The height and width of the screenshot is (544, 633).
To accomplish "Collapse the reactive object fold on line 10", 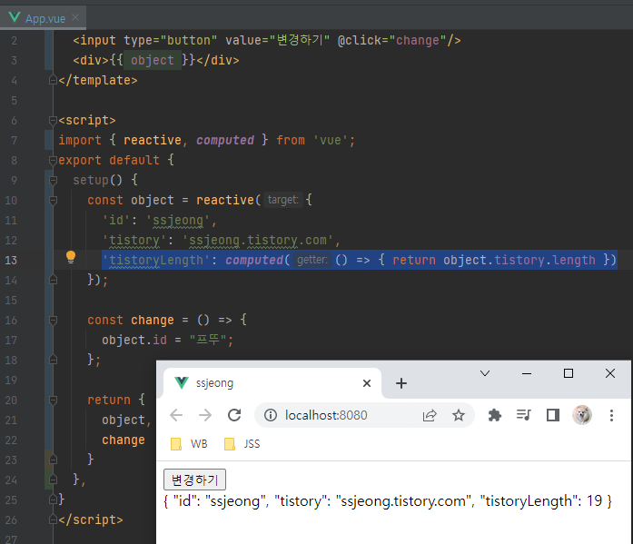I will click(x=53, y=200).
